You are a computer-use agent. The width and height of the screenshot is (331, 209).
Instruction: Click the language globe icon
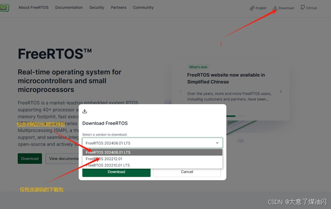pos(252,8)
